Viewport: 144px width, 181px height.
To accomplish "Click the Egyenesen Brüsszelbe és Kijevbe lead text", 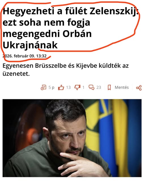I will click(65, 70).
